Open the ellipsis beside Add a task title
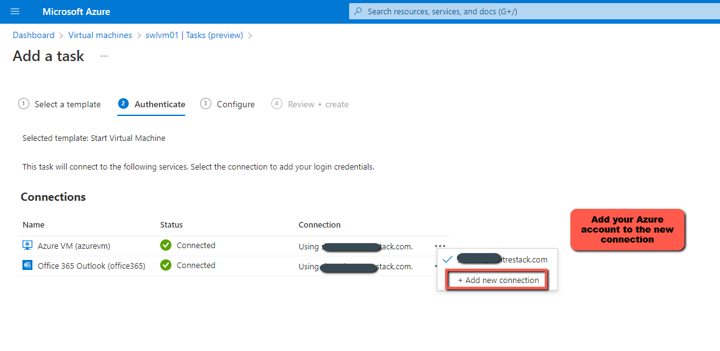This screenshot has width=720, height=351. click(104, 56)
